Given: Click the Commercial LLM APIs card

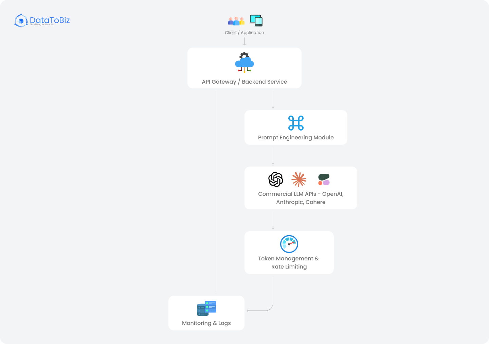Looking at the screenshot, I should click(x=301, y=188).
